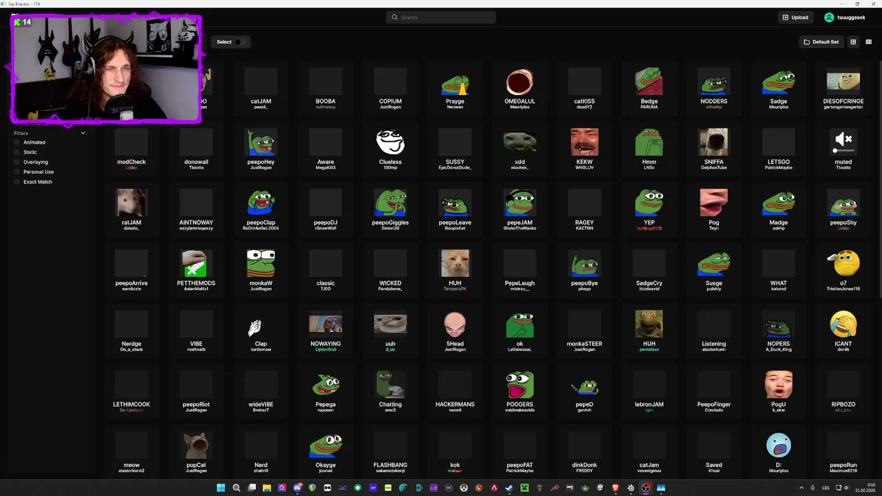Open the COPIUM emote entry

pos(390,87)
